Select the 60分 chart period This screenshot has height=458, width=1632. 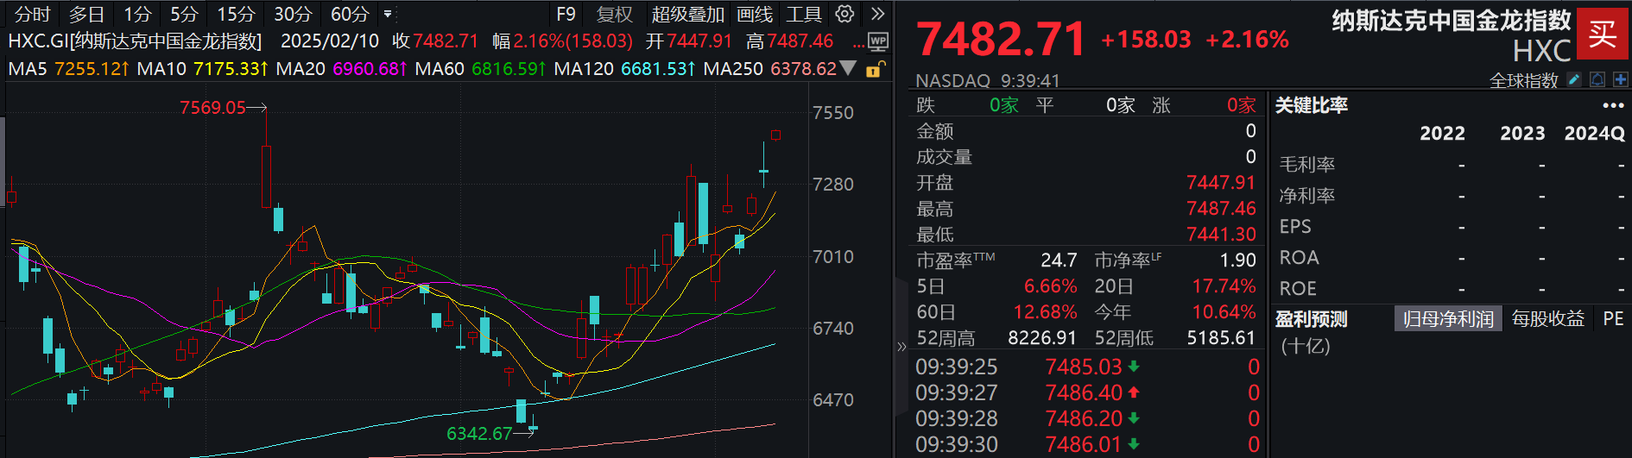point(350,14)
